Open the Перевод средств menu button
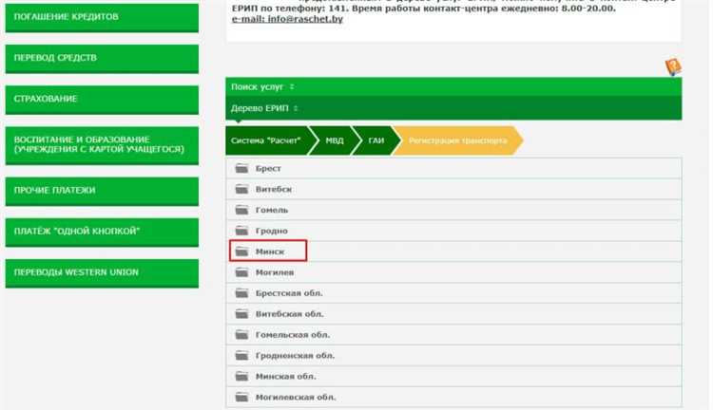The height and width of the screenshot is (410, 713). click(102, 59)
